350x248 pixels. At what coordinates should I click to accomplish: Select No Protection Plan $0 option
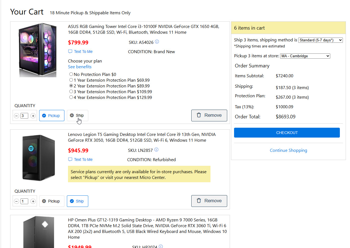[x=71, y=74]
